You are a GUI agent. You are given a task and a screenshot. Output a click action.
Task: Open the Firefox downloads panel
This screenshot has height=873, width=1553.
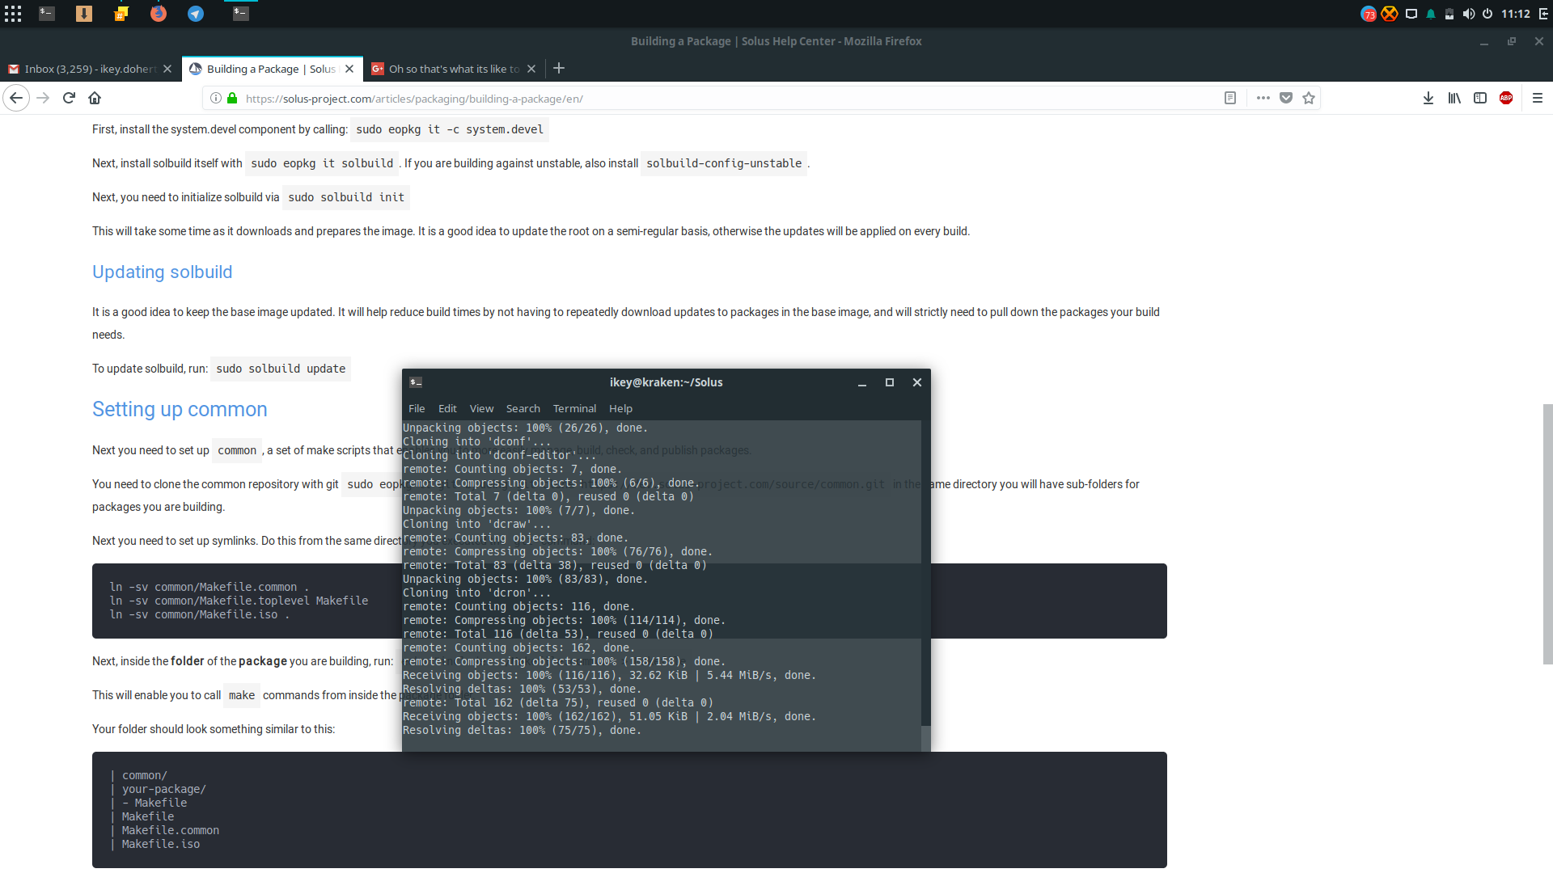pyautogui.click(x=1428, y=98)
